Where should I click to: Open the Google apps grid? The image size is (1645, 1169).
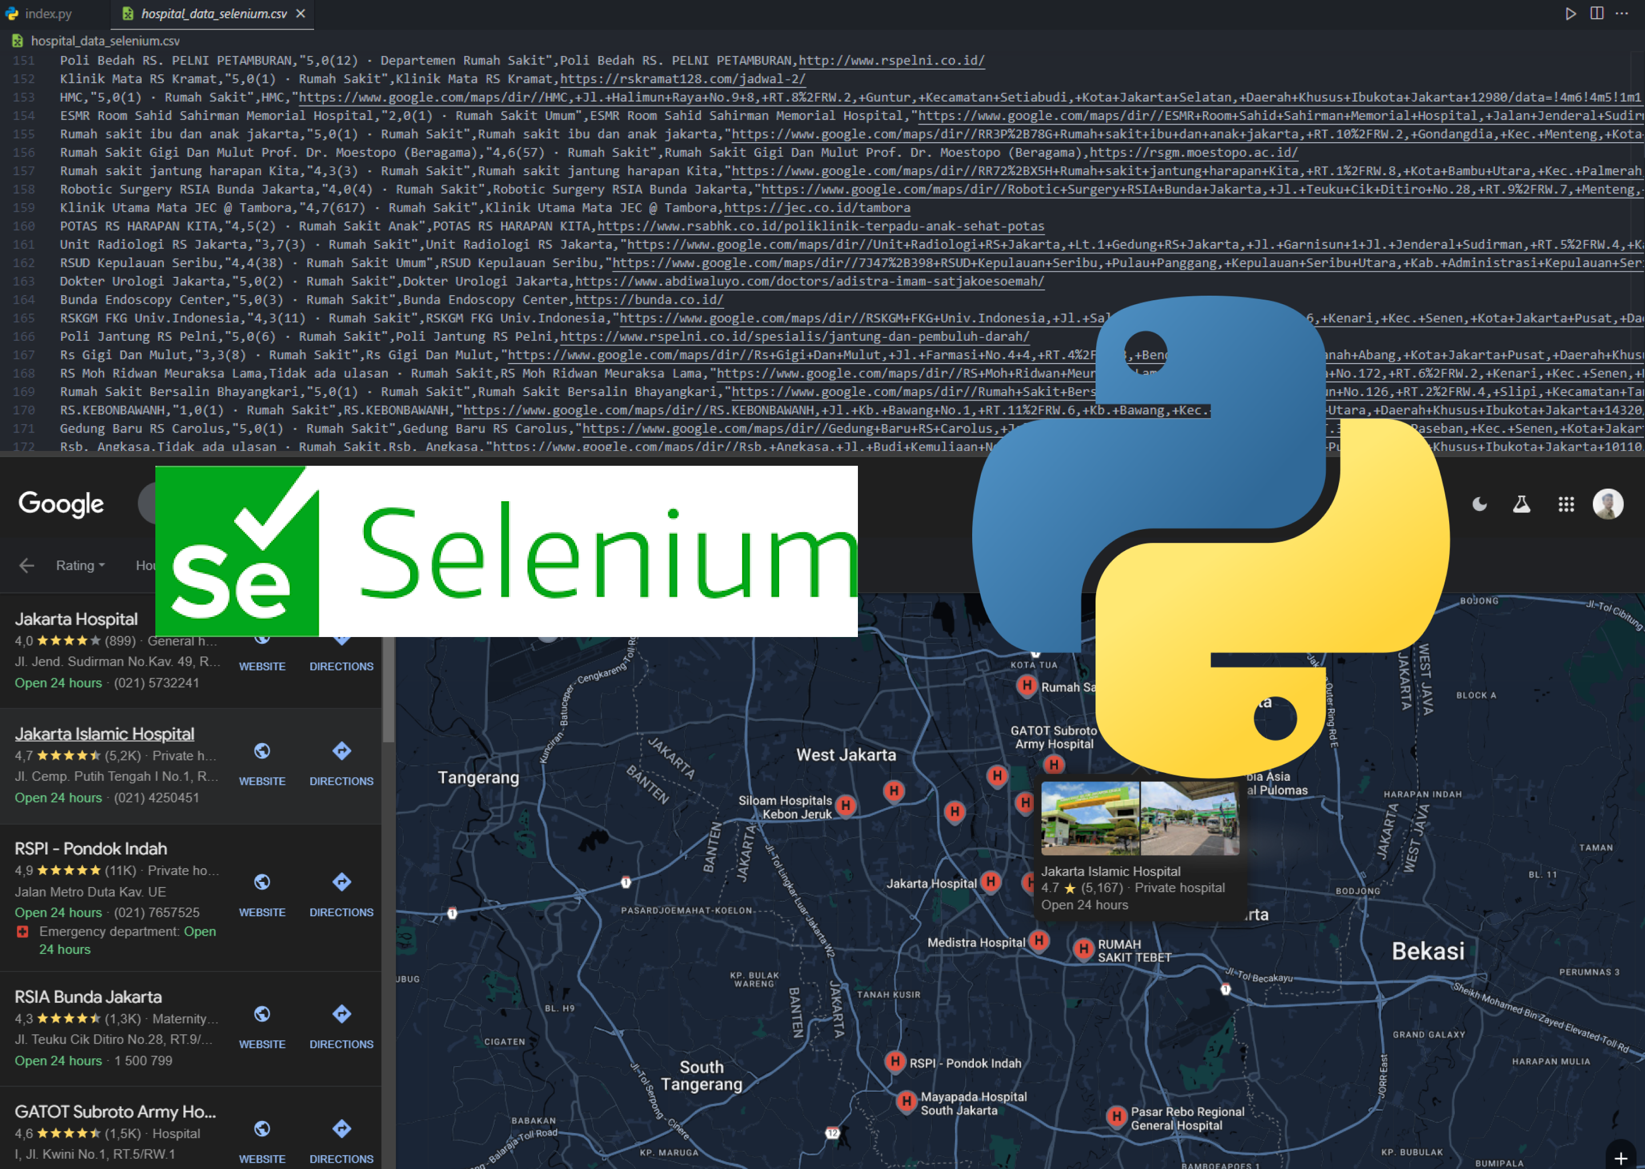pos(1566,504)
